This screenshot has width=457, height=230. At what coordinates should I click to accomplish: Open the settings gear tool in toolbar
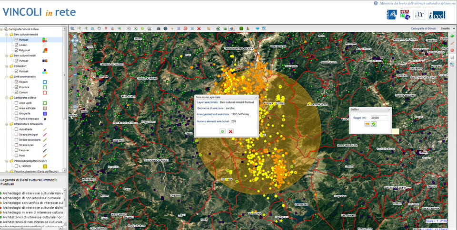point(165,28)
